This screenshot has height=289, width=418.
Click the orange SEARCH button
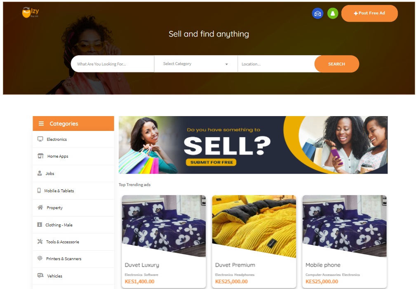[x=337, y=64]
